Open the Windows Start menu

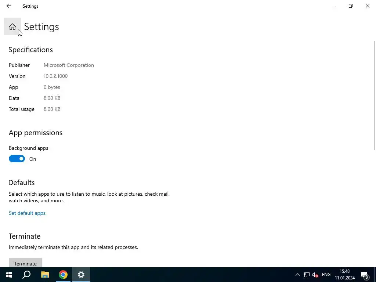click(x=9, y=275)
